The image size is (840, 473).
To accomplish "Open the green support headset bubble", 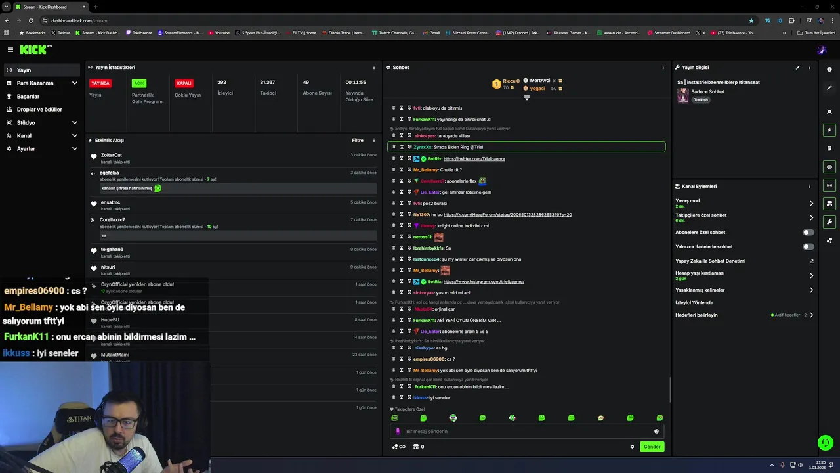I will 826,443.
